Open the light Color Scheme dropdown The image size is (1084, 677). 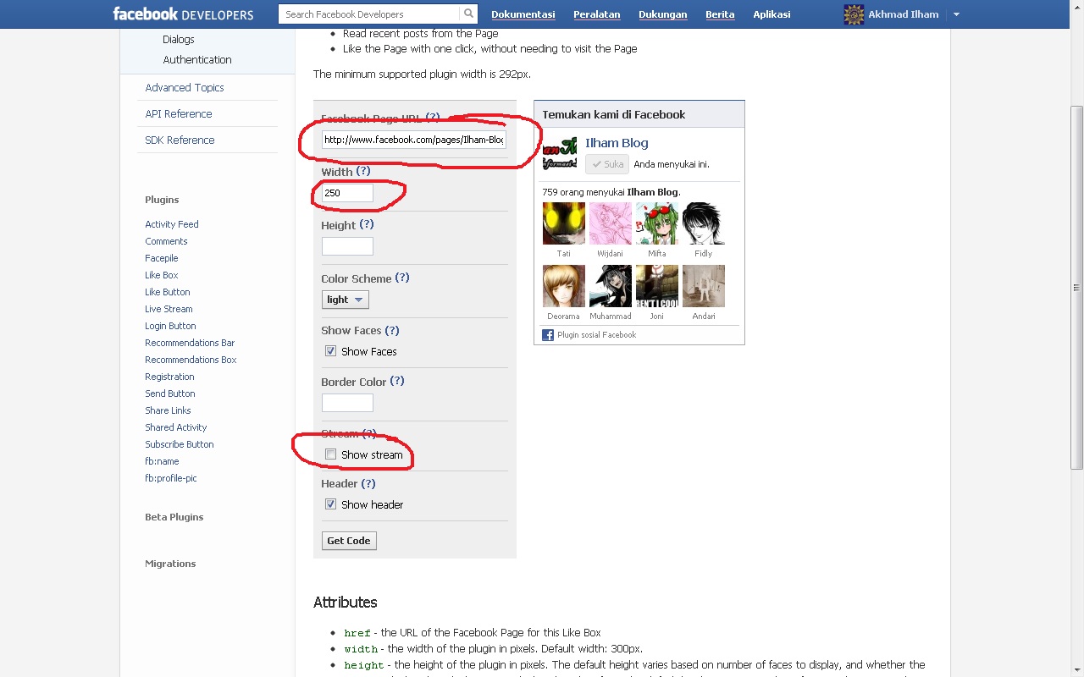coord(345,299)
